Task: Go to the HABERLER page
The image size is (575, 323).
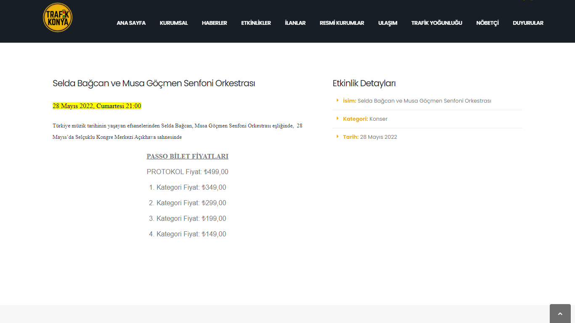Action: point(214,23)
